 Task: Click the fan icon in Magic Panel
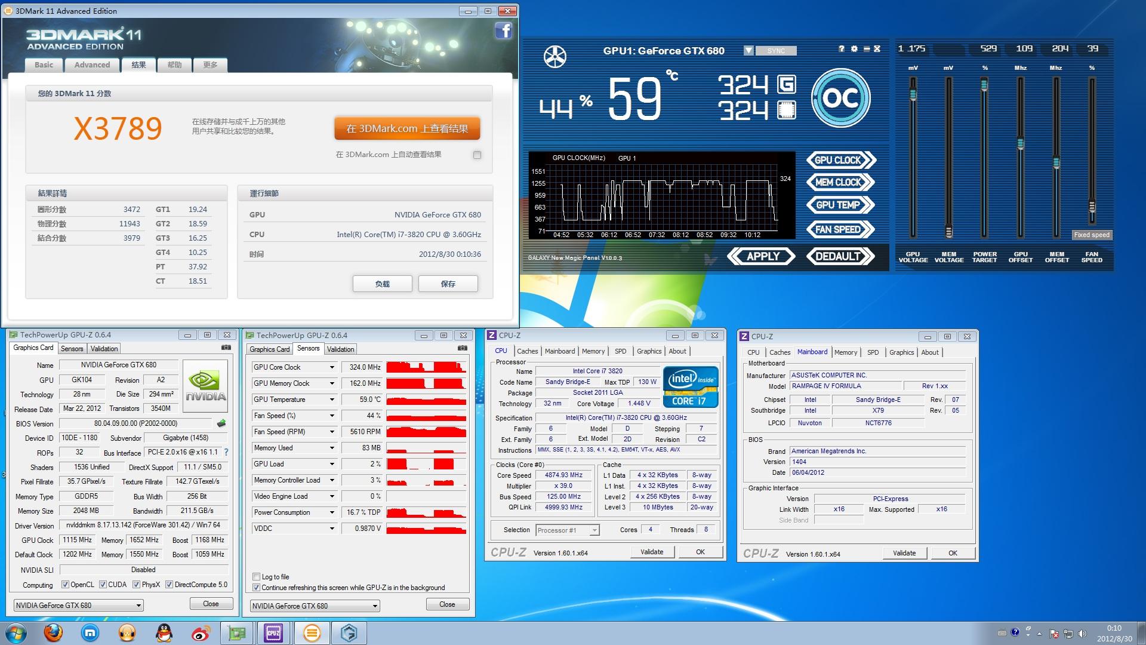point(554,57)
